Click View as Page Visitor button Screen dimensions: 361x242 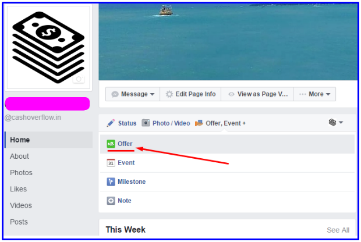(x=257, y=94)
